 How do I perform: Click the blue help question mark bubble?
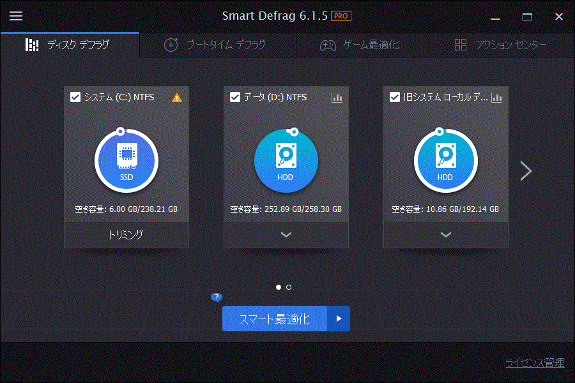click(x=217, y=297)
